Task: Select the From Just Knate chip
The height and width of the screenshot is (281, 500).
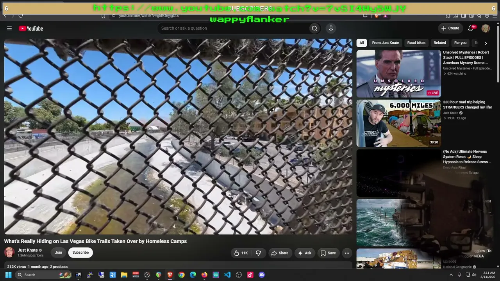Action: point(386,43)
